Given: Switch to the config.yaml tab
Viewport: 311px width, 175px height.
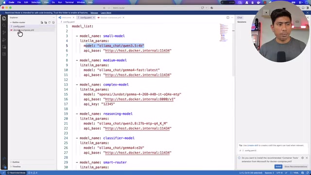Looking at the screenshot, I should click(86, 17).
